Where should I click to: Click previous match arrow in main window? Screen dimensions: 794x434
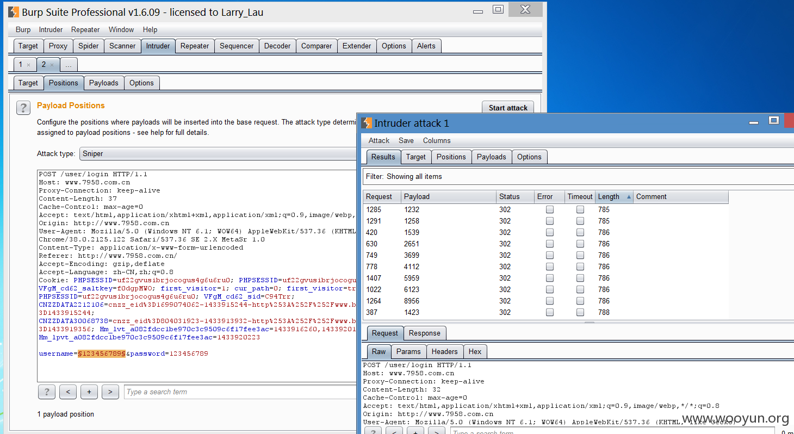[68, 392]
